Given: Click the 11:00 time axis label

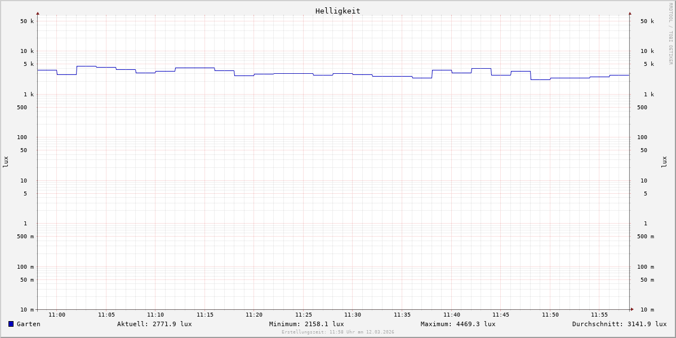Looking at the screenshot, I should [57, 315].
